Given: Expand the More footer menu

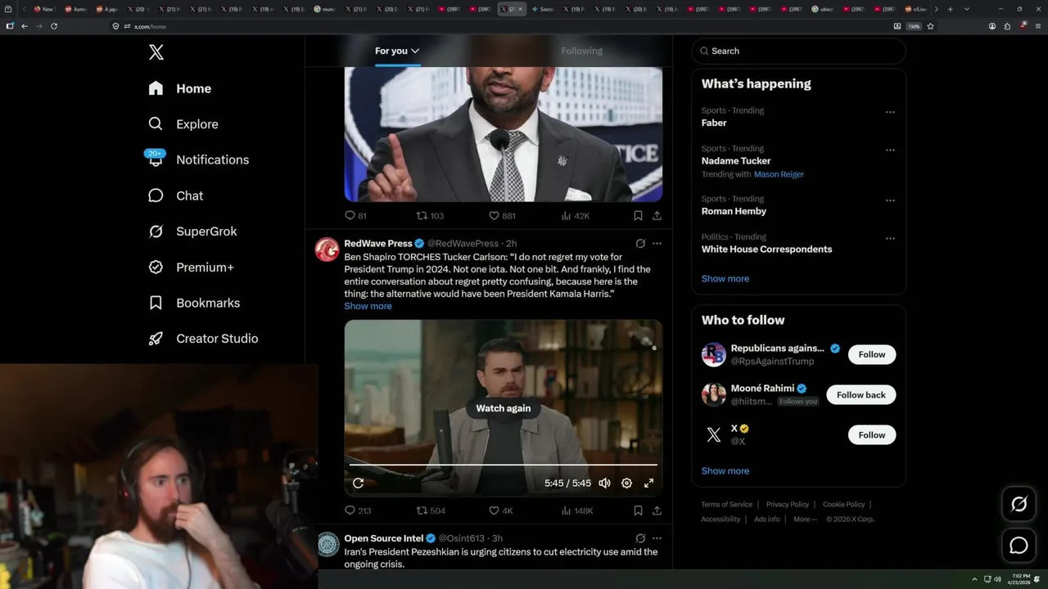Looking at the screenshot, I should point(804,519).
